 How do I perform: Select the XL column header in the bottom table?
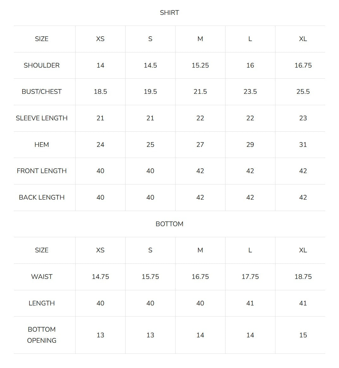(303, 250)
